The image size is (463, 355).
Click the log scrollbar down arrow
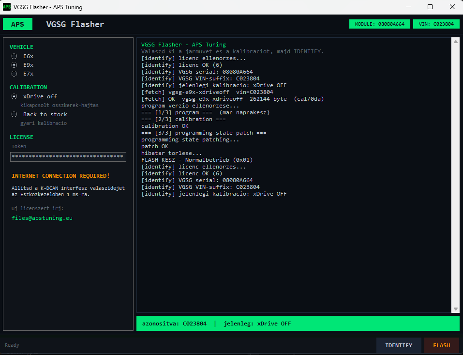456,309
